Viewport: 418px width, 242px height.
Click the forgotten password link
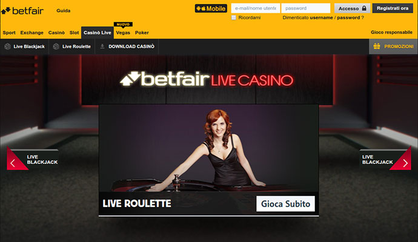(x=348, y=18)
